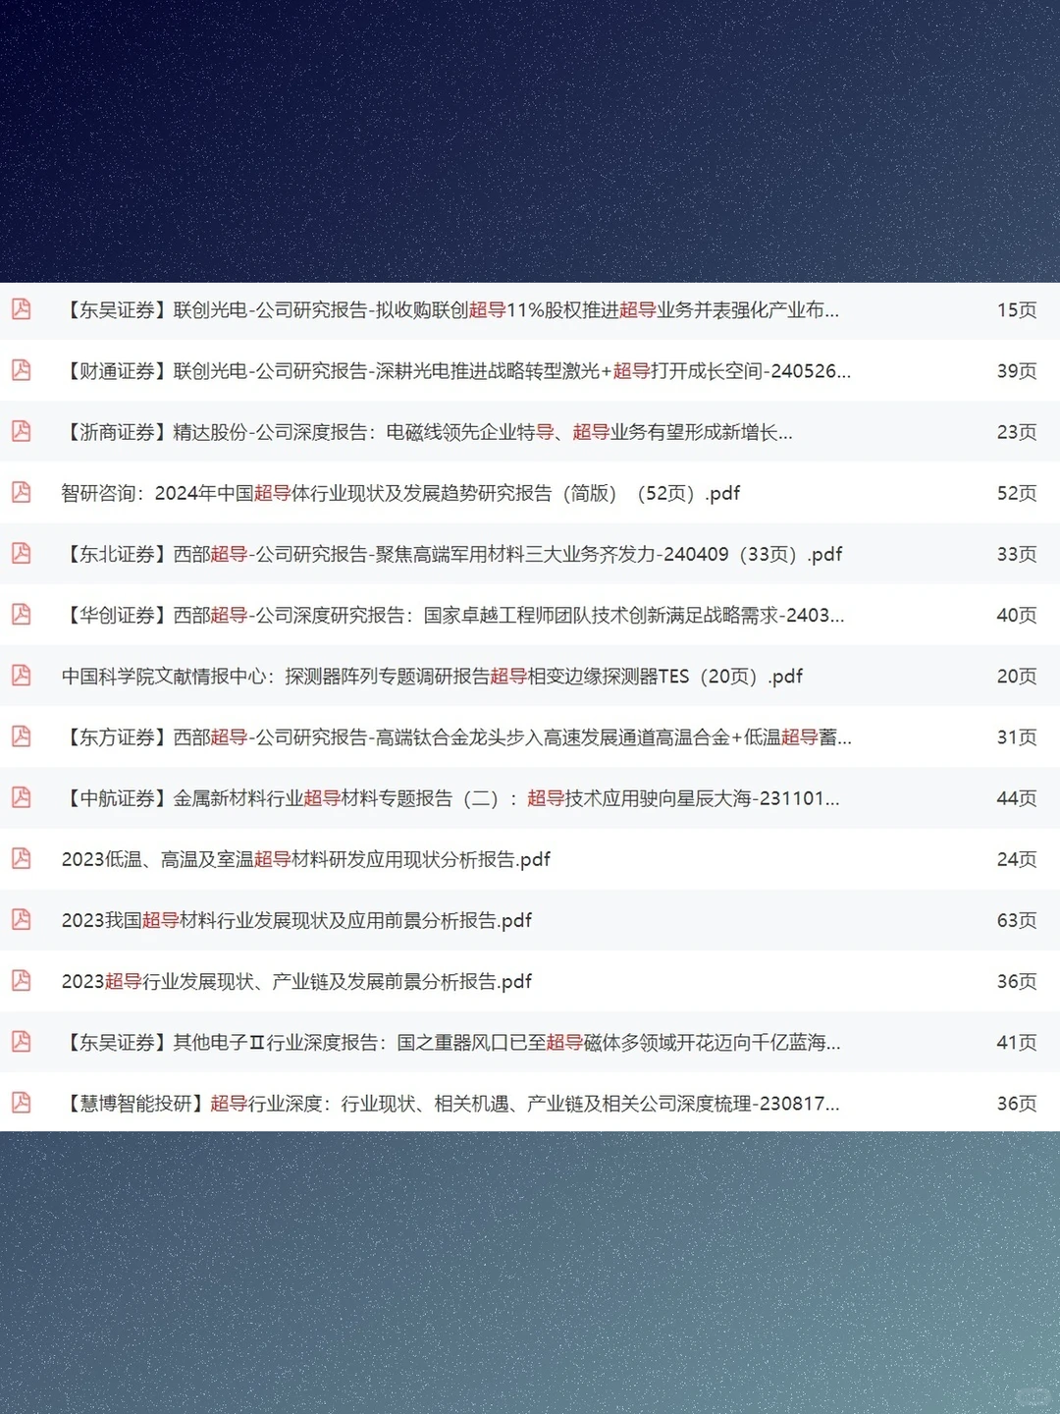Open the 东吴证券 其他电子Ⅱ行业深度报告
This screenshot has height=1414, width=1060.
tap(451, 1042)
